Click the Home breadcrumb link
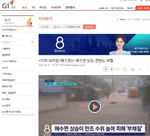This screenshot has width=150, height=136. (x=122, y=20)
